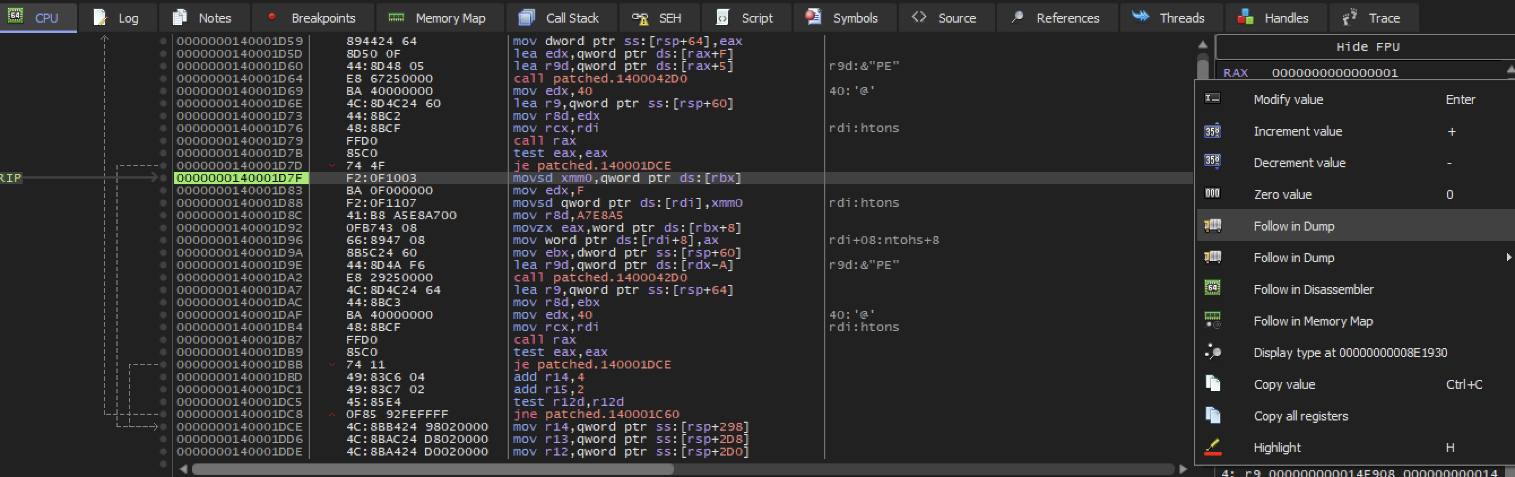Switch to the Handles tab
The width and height of the screenshot is (1515, 477).
tap(1276, 18)
